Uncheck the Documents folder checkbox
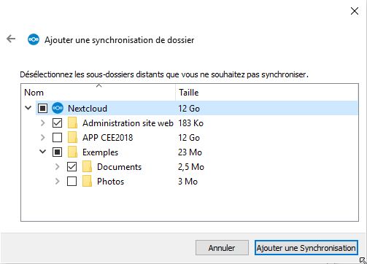The width and height of the screenshot is (367, 264). pos(72,167)
